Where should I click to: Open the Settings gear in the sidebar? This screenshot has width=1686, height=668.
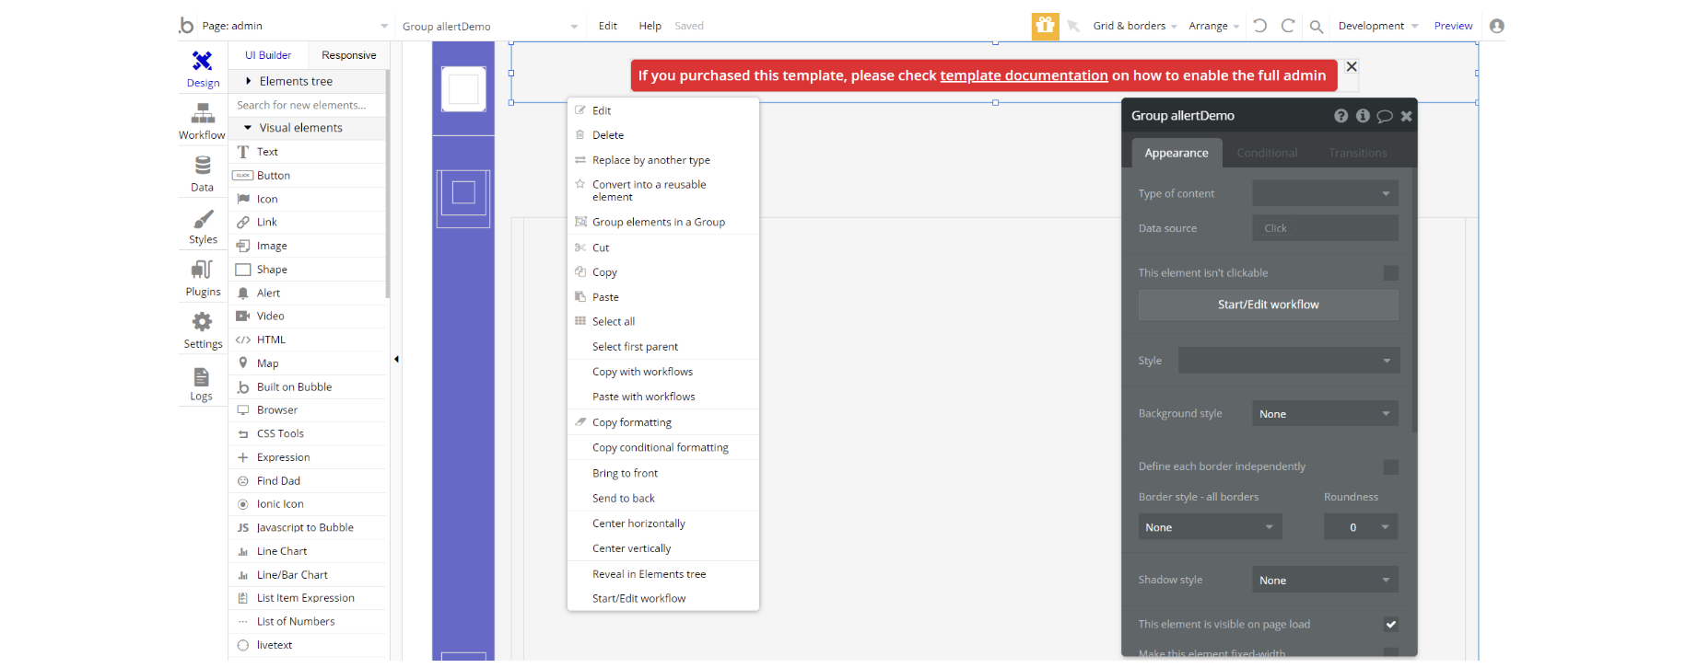coord(202,330)
